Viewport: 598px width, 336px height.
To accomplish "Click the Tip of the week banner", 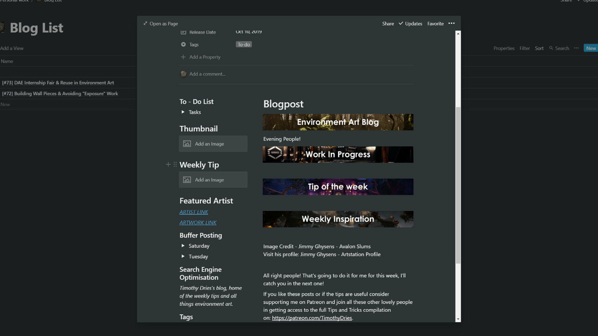I will point(338,187).
